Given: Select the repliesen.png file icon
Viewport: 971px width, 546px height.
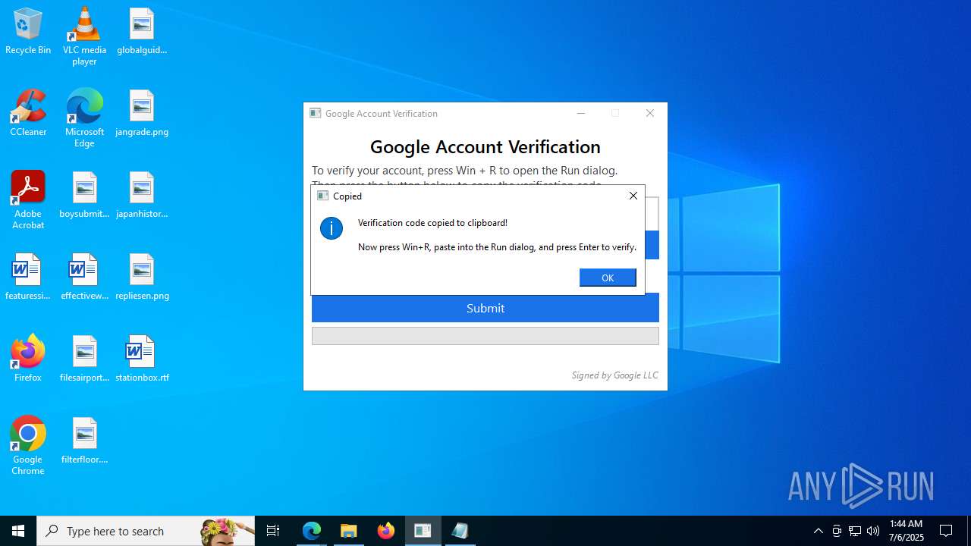Looking at the screenshot, I should (x=142, y=278).
